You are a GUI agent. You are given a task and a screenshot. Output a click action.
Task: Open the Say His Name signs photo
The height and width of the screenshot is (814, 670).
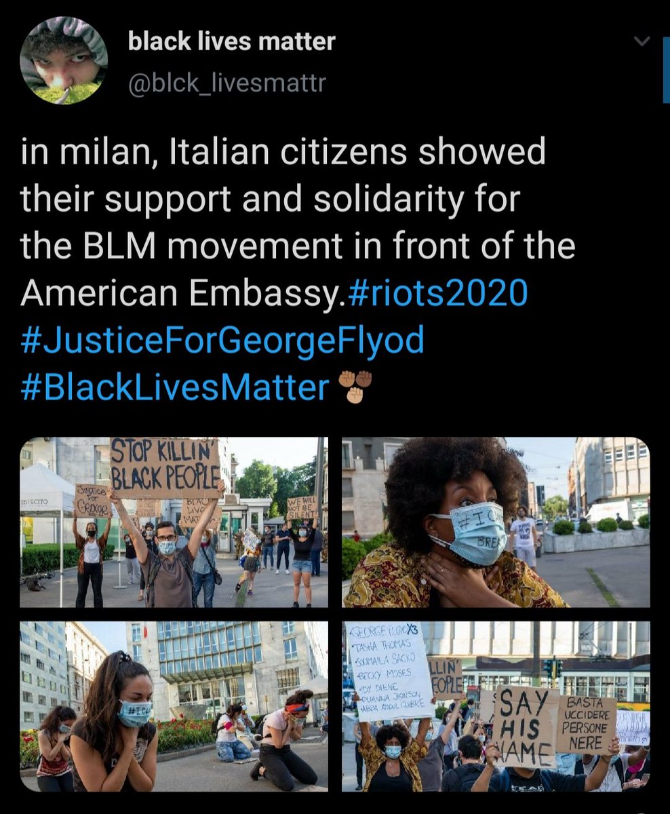pyautogui.click(x=496, y=706)
